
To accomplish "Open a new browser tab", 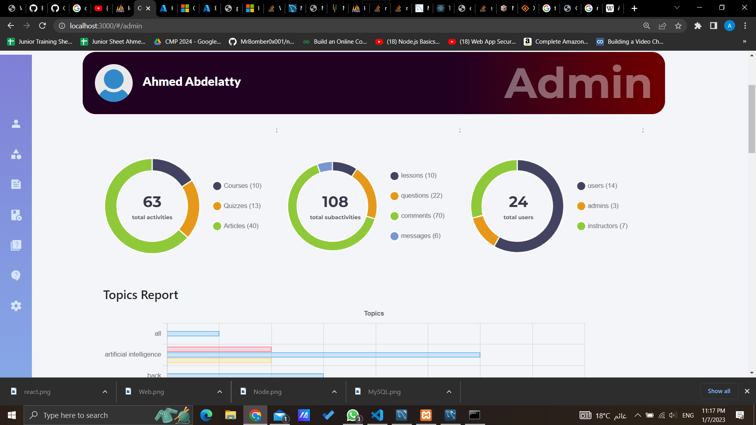I will [634, 8].
